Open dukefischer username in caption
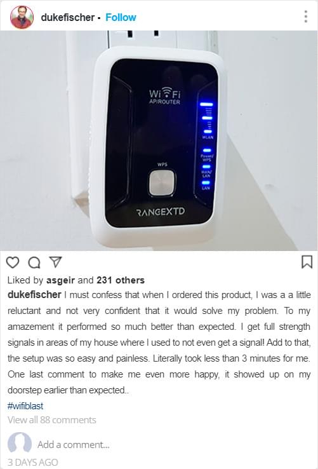Viewport: 318px width, 469px height. tap(34, 295)
